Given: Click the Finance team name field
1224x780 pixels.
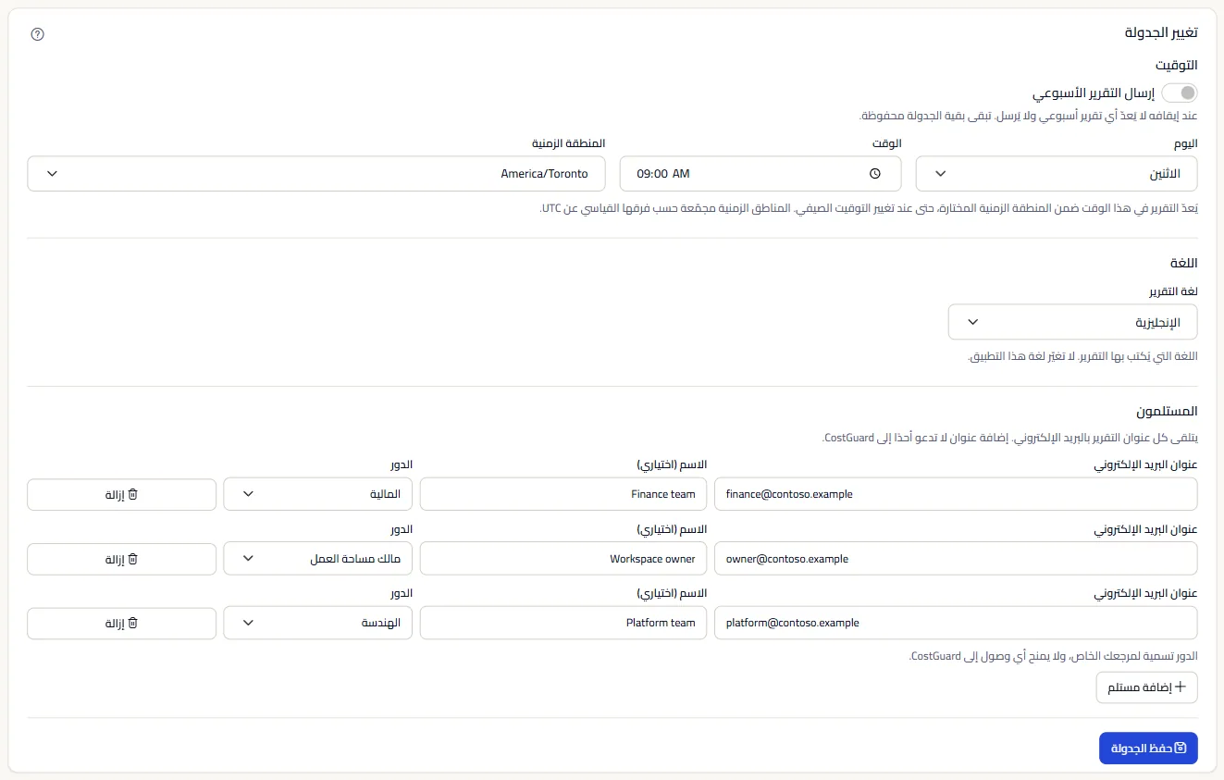Looking at the screenshot, I should [x=563, y=494].
